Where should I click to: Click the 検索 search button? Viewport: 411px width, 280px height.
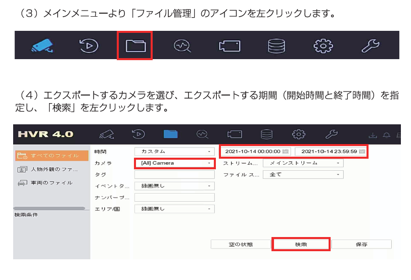point(301,244)
